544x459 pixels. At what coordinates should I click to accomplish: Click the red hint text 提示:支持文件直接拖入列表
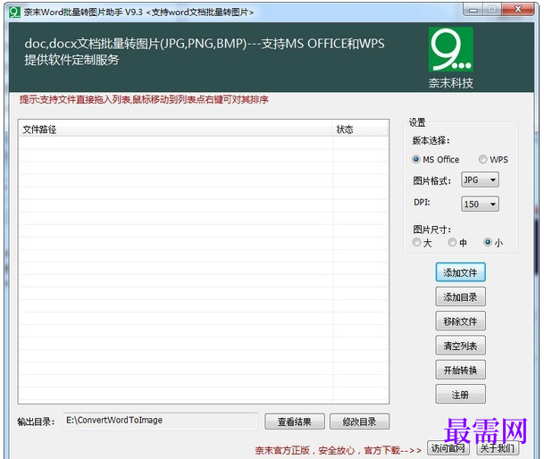[x=144, y=100]
